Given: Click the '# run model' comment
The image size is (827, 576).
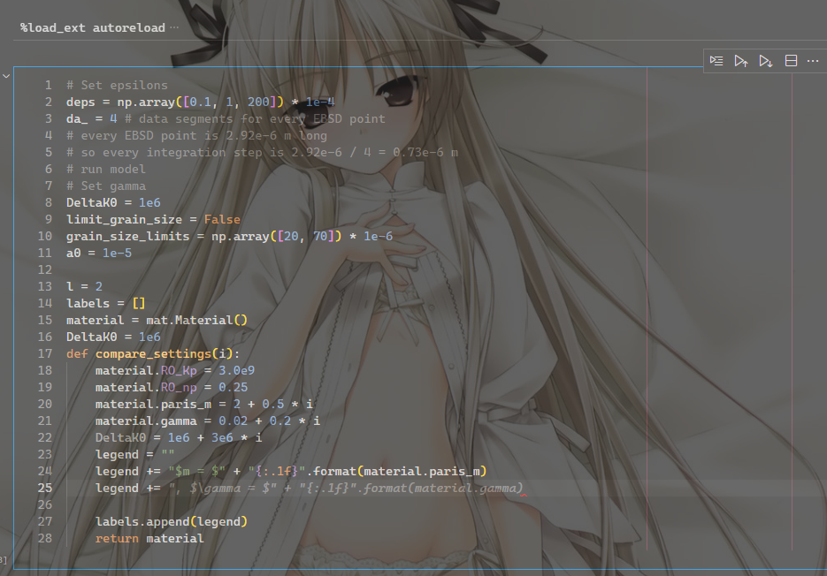Looking at the screenshot, I should click(105, 169).
